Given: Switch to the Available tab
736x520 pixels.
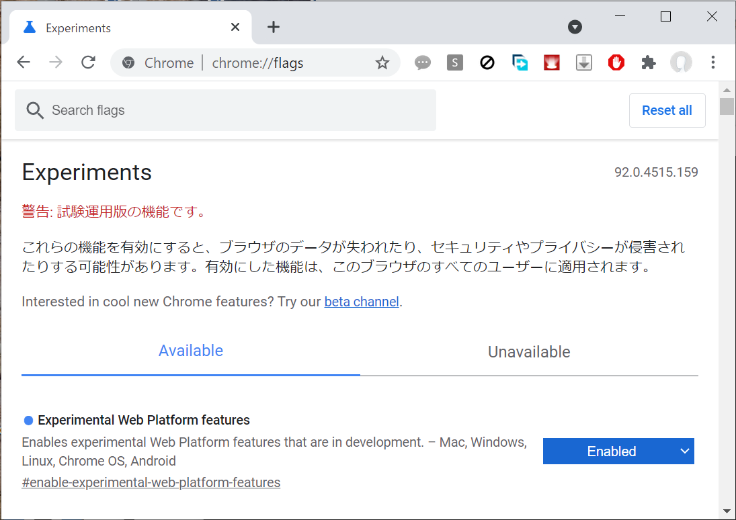Looking at the screenshot, I should click(191, 351).
